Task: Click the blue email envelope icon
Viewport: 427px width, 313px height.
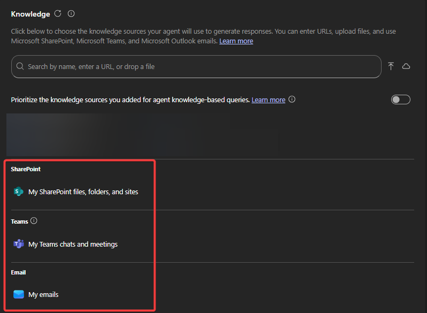Action: click(x=19, y=294)
